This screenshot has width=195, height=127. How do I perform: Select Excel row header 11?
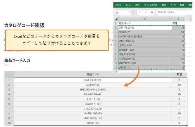pos(116,68)
